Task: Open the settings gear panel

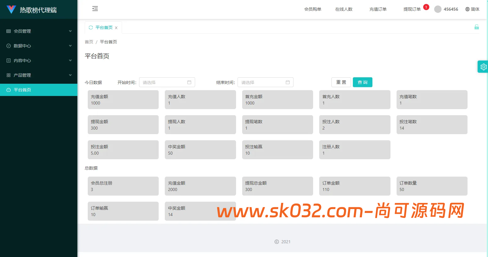Action: [x=483, y=67]
